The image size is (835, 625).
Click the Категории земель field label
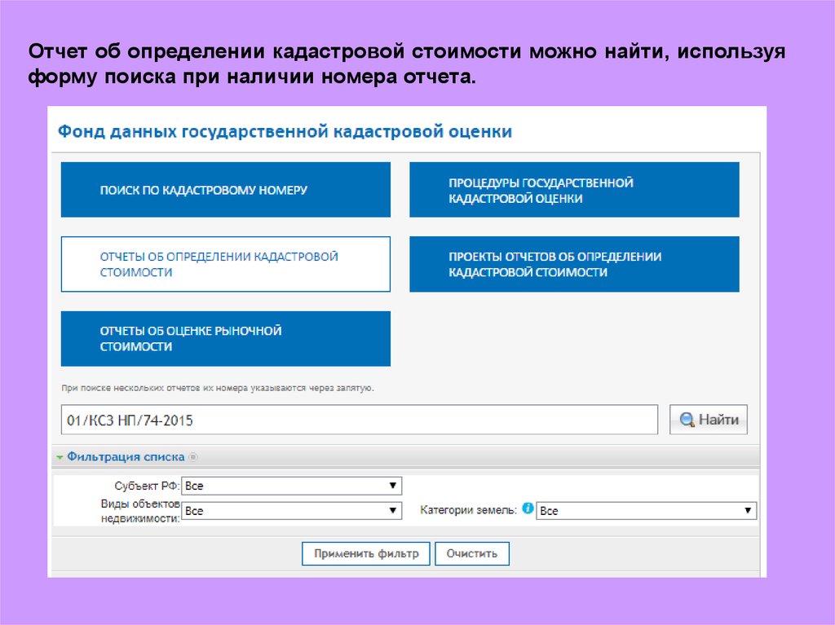[468, 510]
